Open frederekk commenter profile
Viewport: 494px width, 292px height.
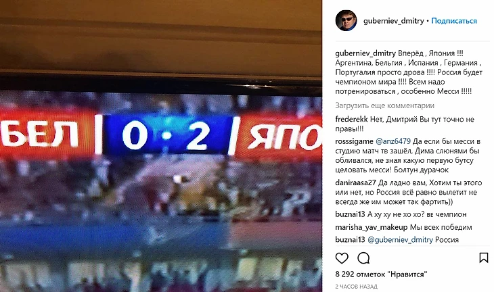pyautogui.click(x=352, y=119)
